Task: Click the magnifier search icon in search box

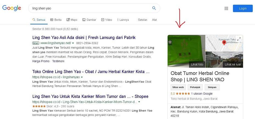Action: (154, 8)
